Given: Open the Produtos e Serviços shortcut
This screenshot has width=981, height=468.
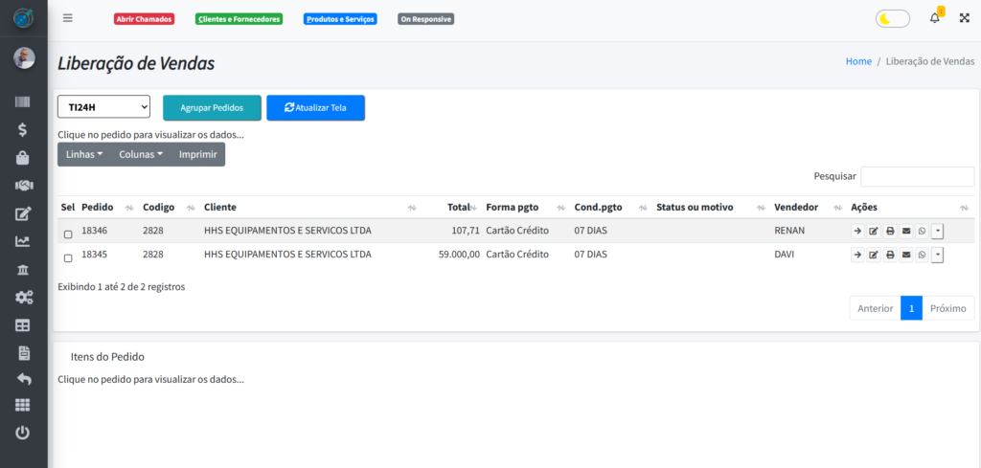Looking at the screenshot, I should click(340, 19).
